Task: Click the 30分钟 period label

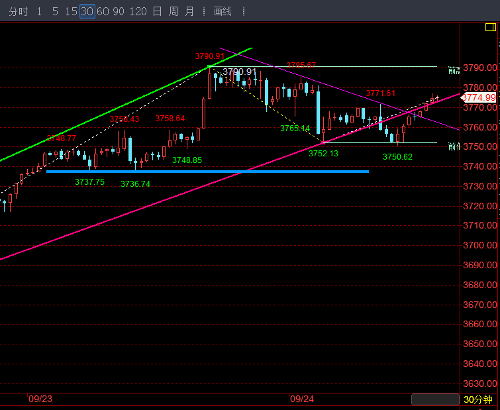Action: click(477, 399)
